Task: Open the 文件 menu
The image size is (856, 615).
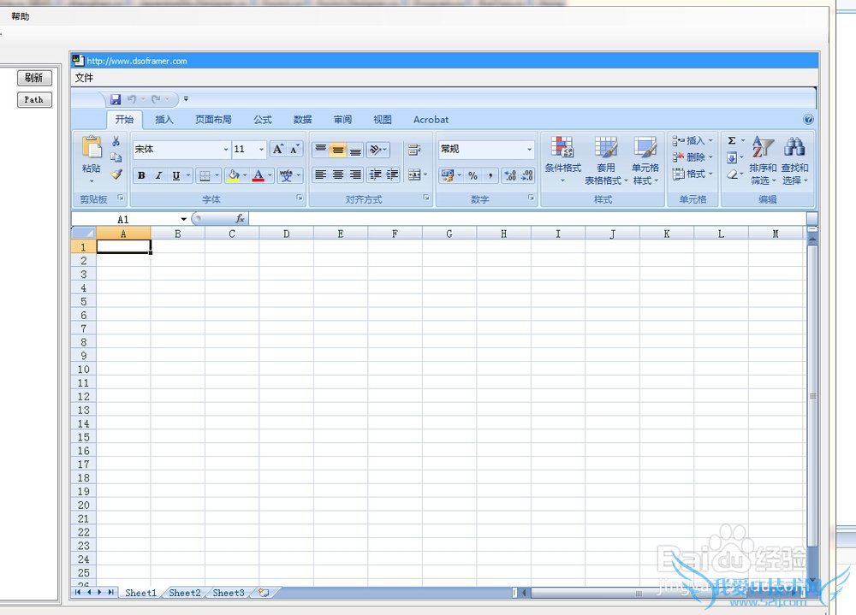Action: click(84, 78)
